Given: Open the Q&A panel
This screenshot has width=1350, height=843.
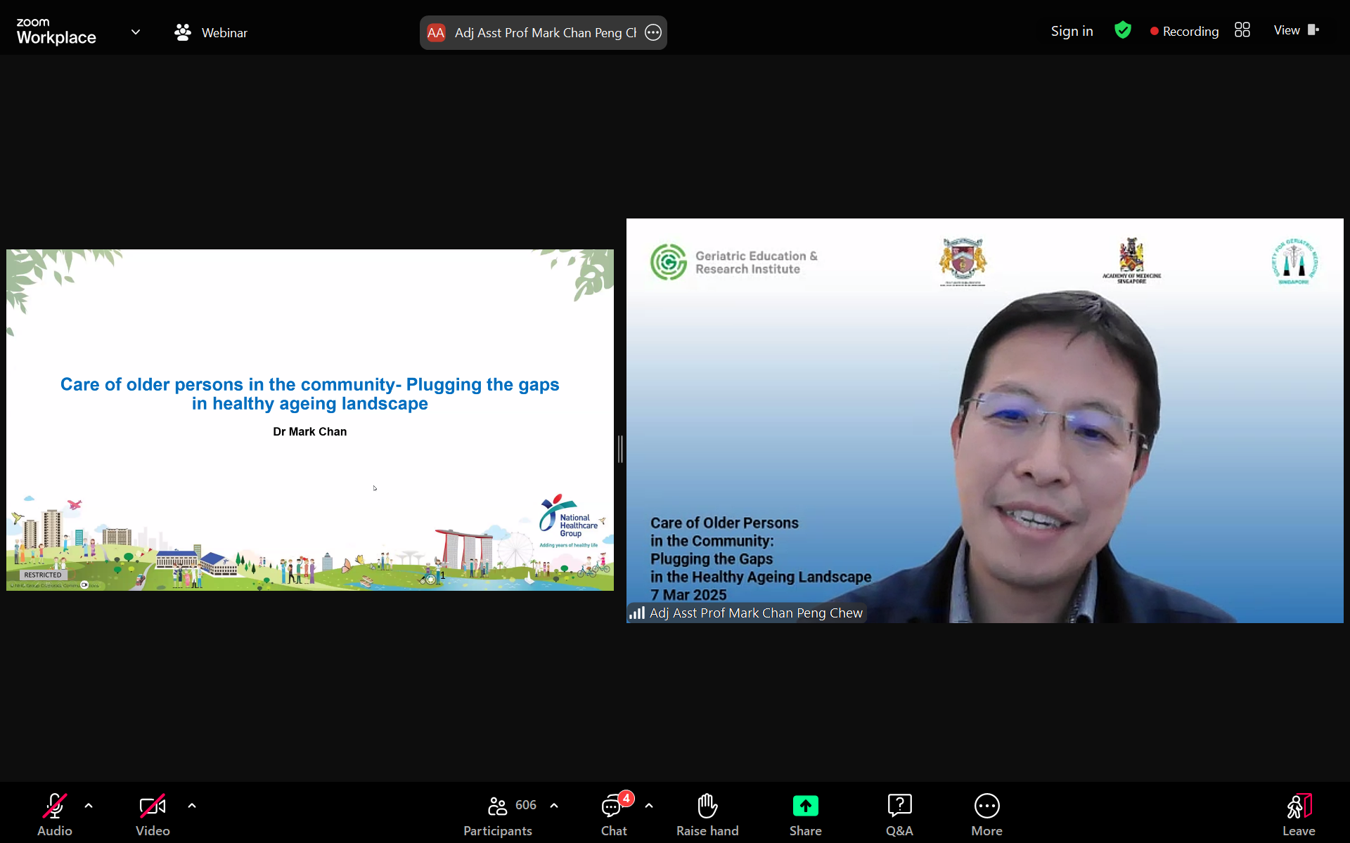Looking at the screenshot, I should (899, 806).
